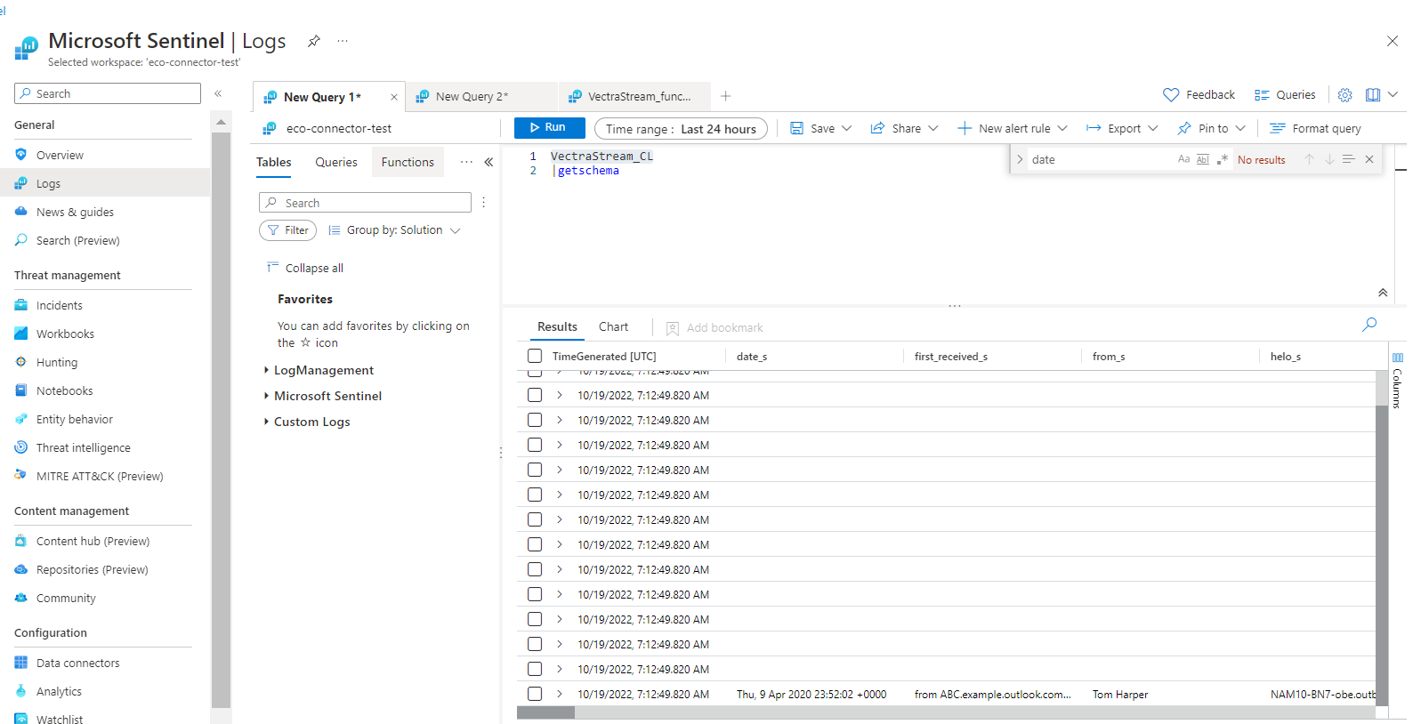The image size is (1421, 724).
Task: Open the Pin to dropdown
Action: pos(1211,129)
